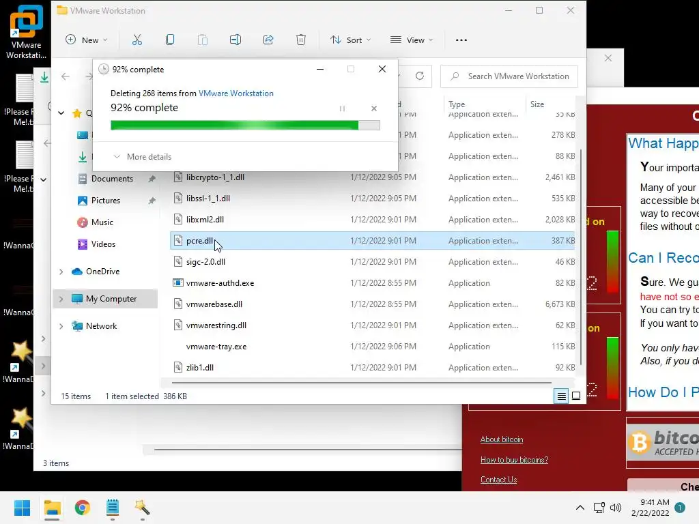Click the VMware Workstation desktop shortcut

click(x=26, y=32)
